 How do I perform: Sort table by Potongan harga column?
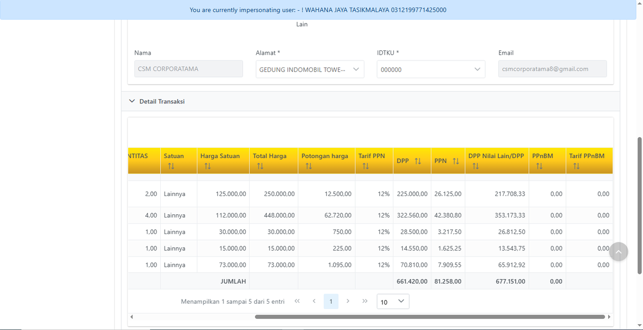(x=309, y=167)
